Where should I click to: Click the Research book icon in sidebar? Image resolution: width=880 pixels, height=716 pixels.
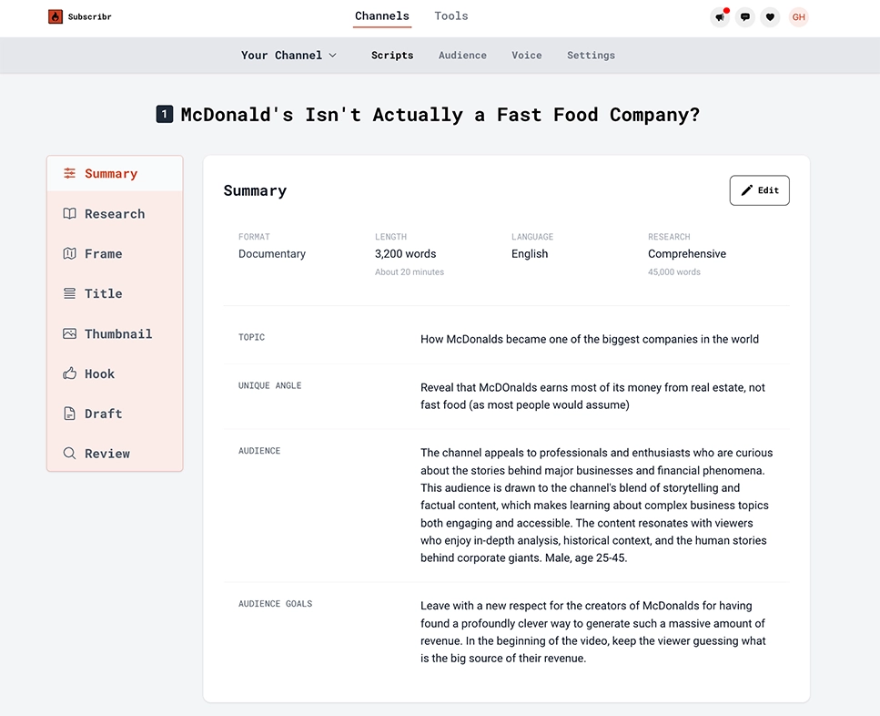(x=69, y=213)
